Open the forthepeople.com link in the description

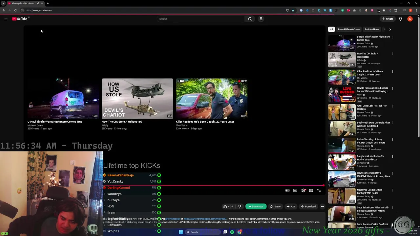205,219
